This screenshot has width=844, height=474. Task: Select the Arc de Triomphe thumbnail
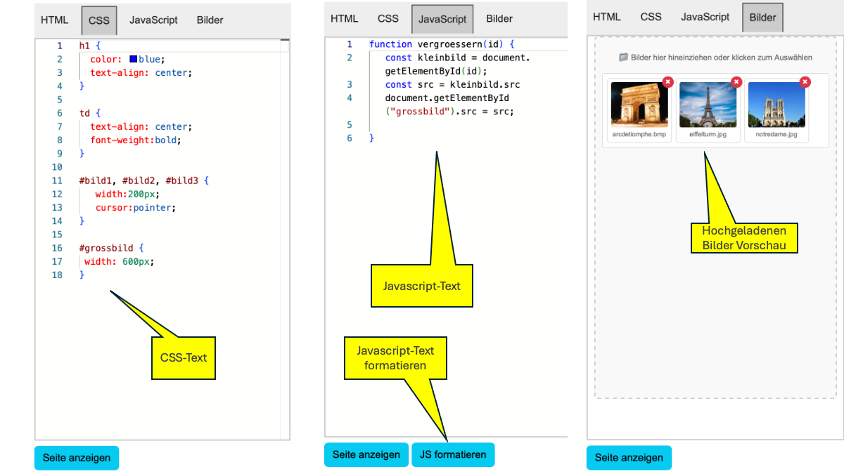coord(639,105)
